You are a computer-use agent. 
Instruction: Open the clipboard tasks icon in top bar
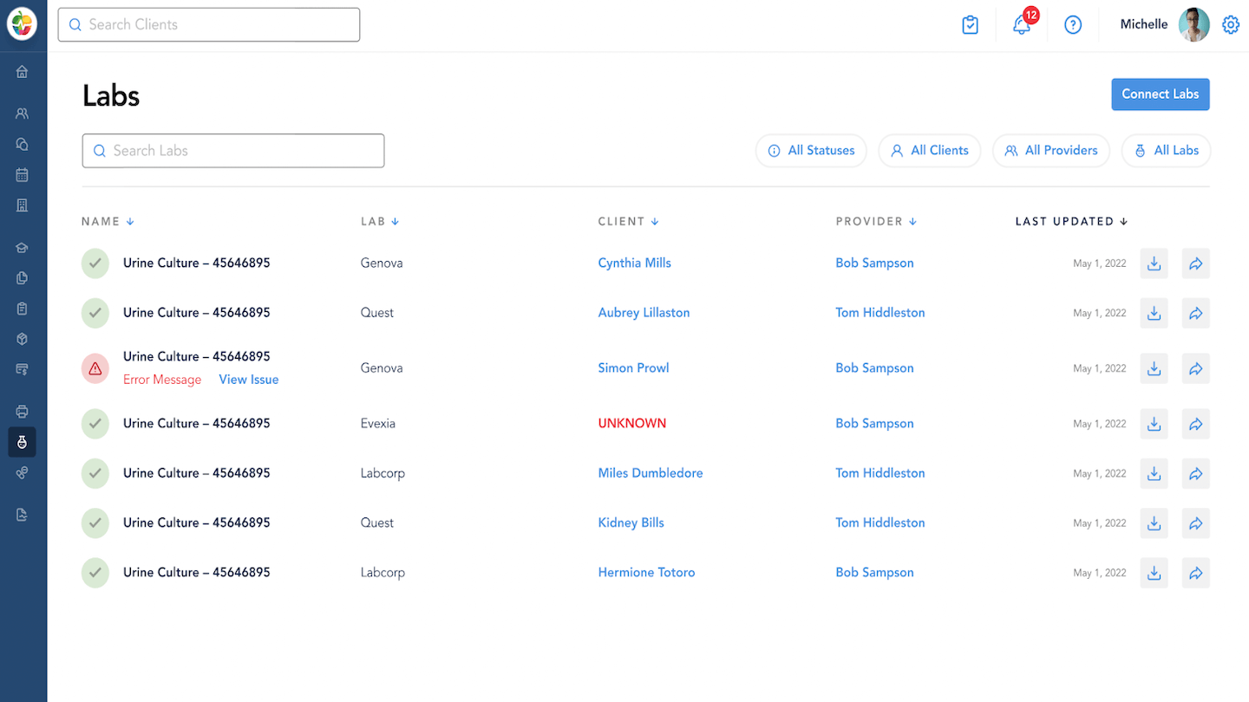point(971,25)
